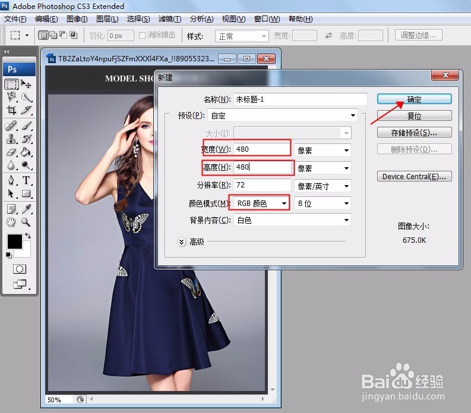Select the Rectangle shape tool
Screen dimensions: 471x413
26,193
